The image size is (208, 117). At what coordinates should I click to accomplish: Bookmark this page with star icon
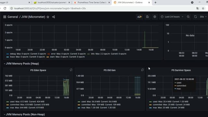(203, 8)
